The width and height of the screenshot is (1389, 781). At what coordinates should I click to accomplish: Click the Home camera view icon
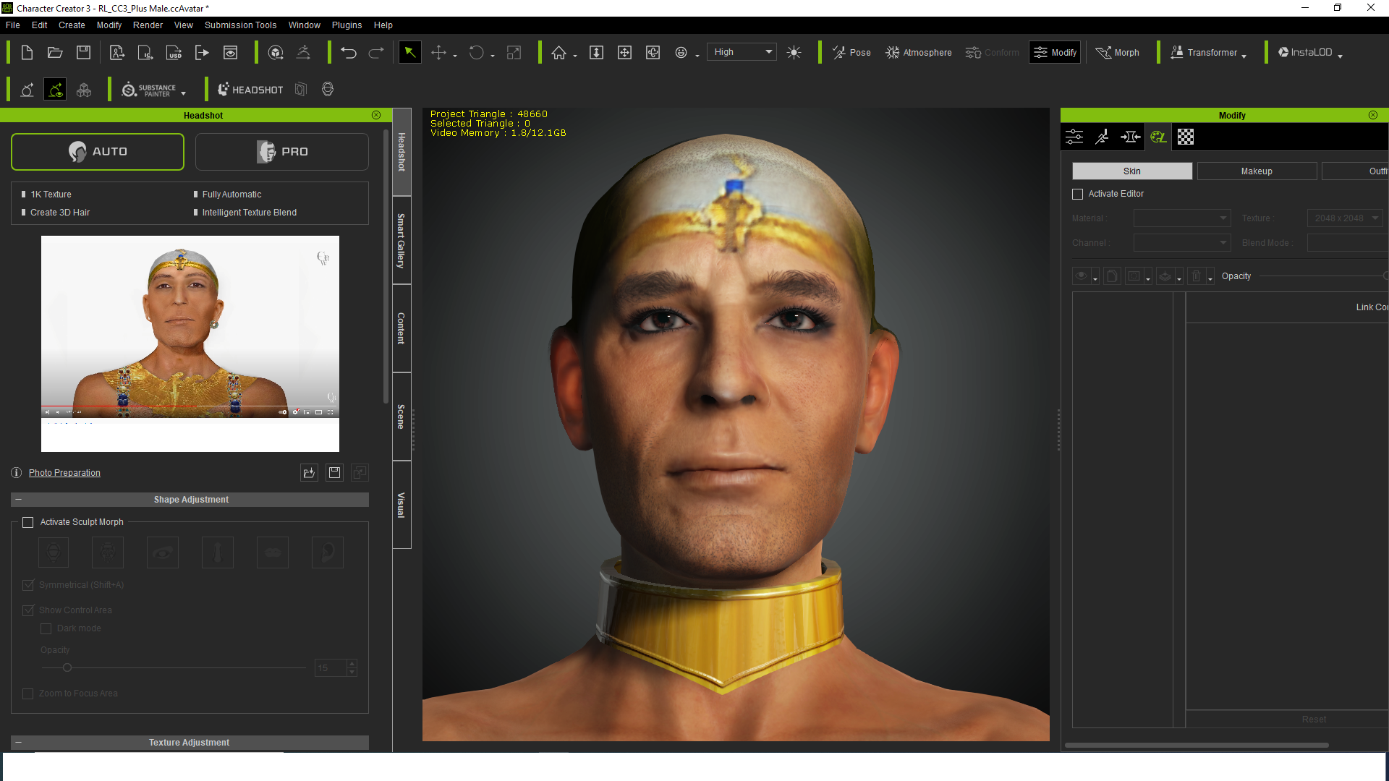point(558,52)
